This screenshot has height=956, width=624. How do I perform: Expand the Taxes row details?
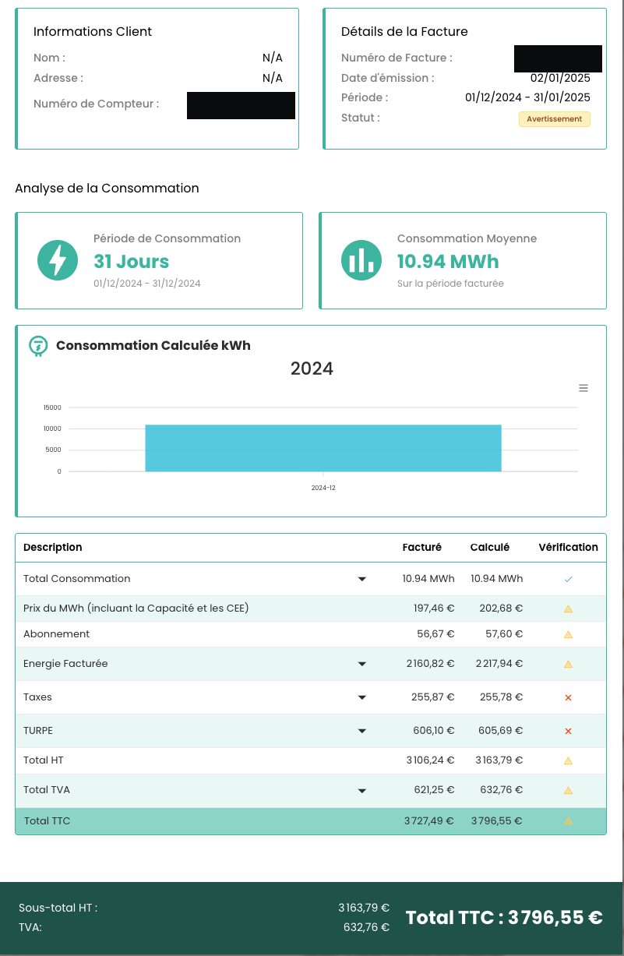361,697
